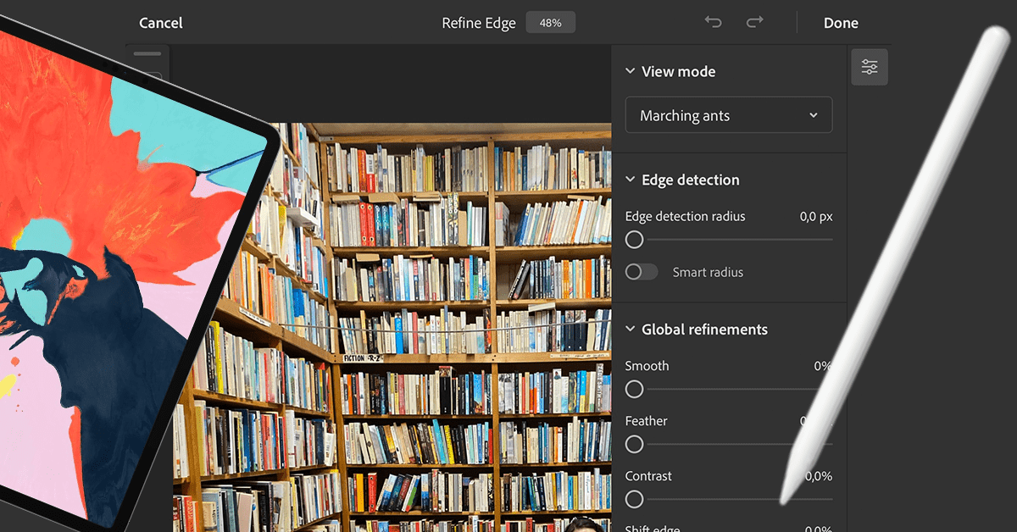The width and height of the screenshot is (1017, 532).
Task: Collapse the View mode section
Action: click(629, 71)
